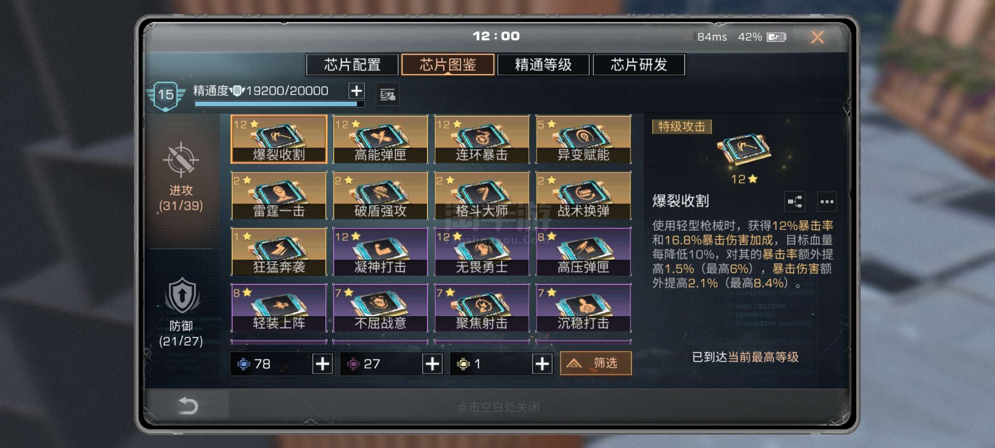Click the plus next to 精通度 19200/20000
The width and height of the screenshot is (995, 448).
click(357, 91)
